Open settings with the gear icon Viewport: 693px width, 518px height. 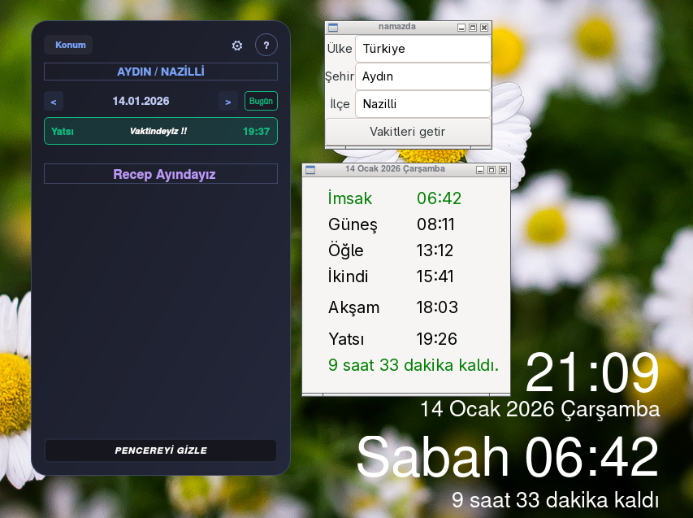(237, 46)
